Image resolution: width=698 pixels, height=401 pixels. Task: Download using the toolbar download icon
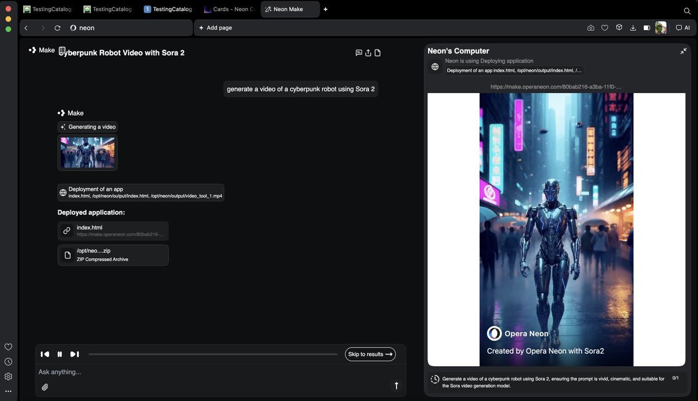pos(632,27)
